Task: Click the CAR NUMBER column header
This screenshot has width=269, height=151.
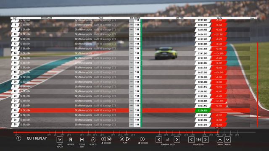Action: (x=135, y=18)
